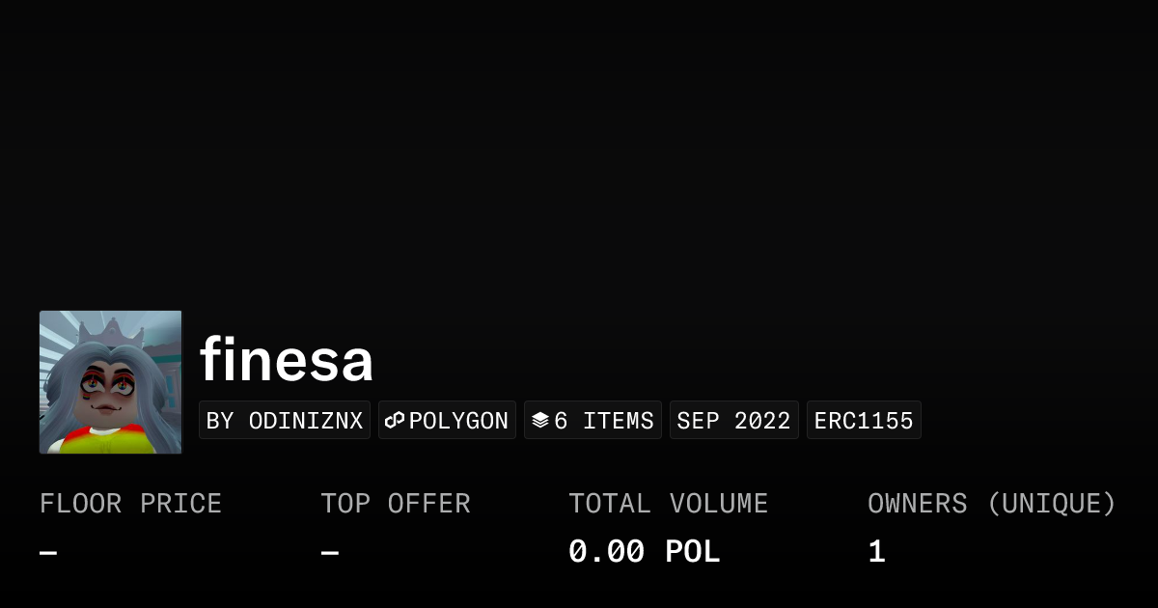This screenshot has width=1158, height=608.
Task: Open creator ODINIZNX profile badge
Action: (285, 421)
